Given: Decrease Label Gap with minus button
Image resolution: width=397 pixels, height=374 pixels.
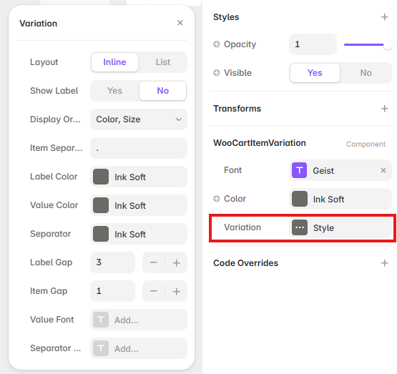Looking at the screenshot, I should [153, 262].
